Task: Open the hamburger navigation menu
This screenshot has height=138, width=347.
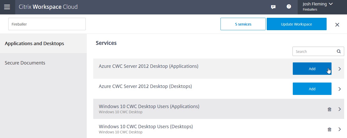Action: click(7, 7)
